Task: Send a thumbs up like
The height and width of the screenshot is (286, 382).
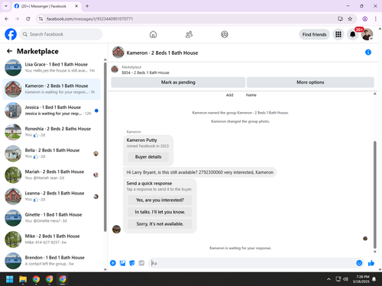Action: pos(371,263)
